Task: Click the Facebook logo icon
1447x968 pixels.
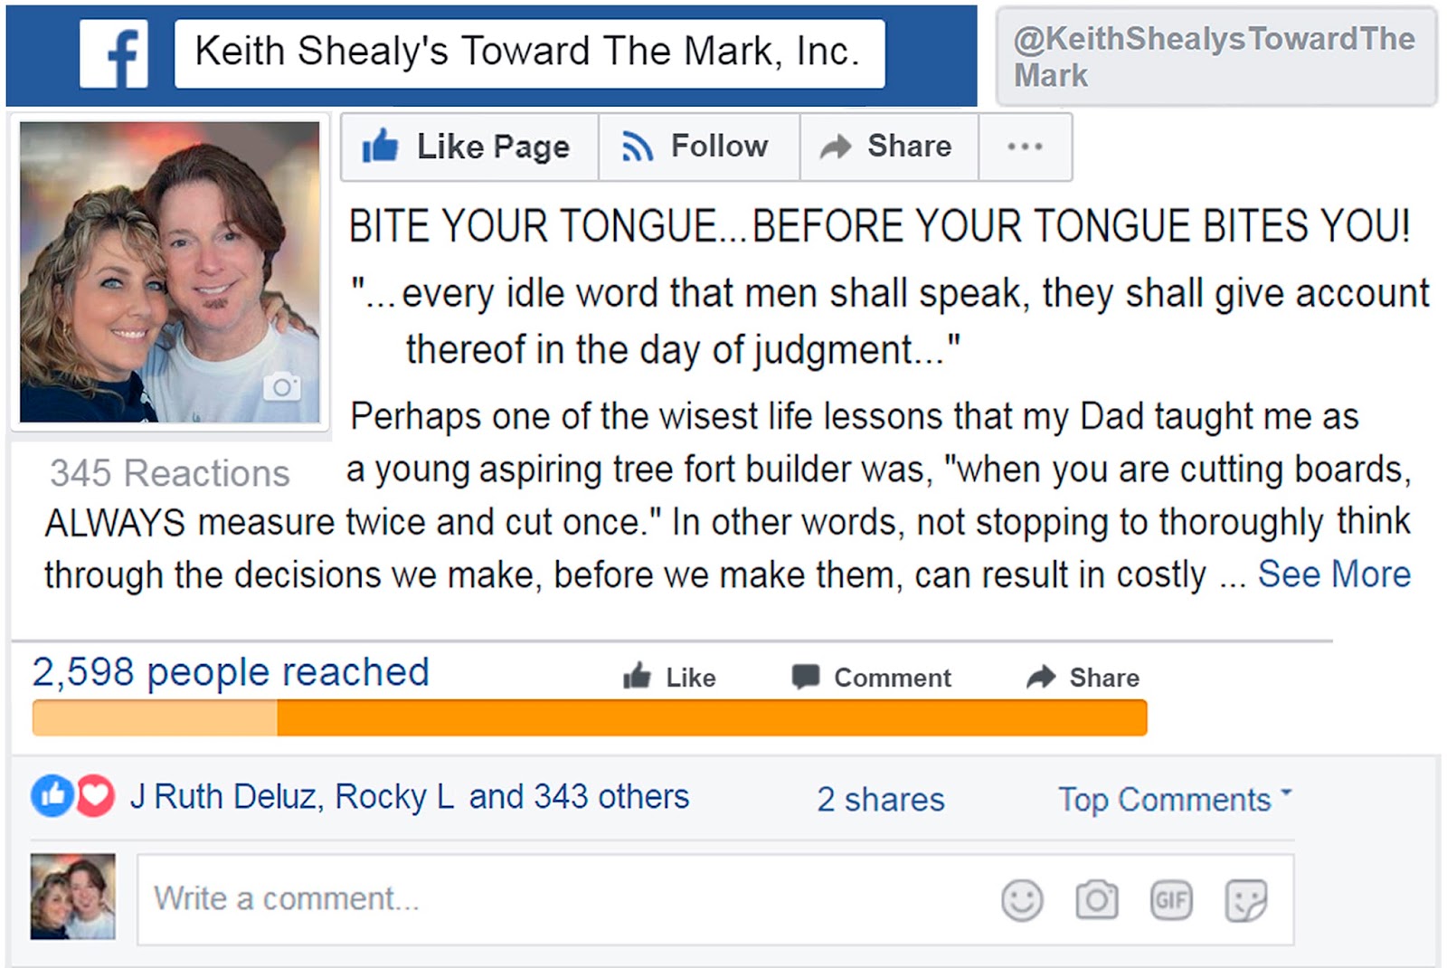Action: (x=114, y=54)
